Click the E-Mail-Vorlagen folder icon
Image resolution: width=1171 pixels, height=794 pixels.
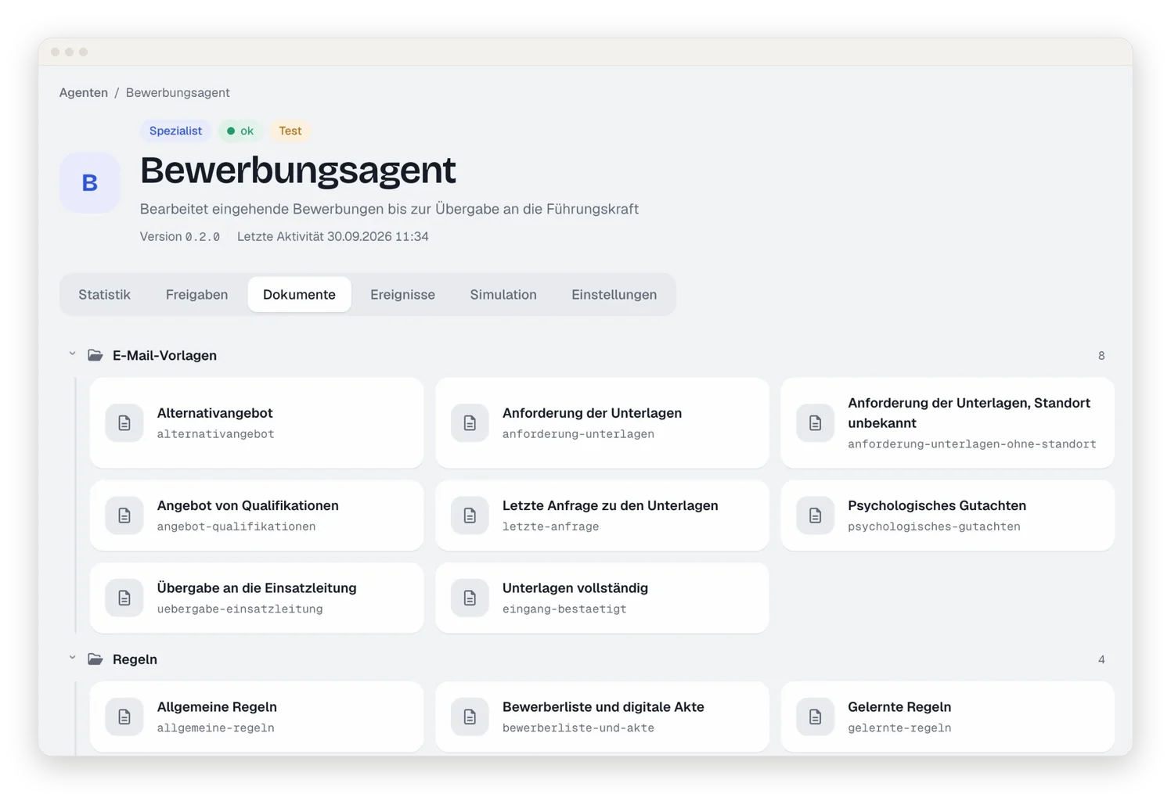(95, 355)
